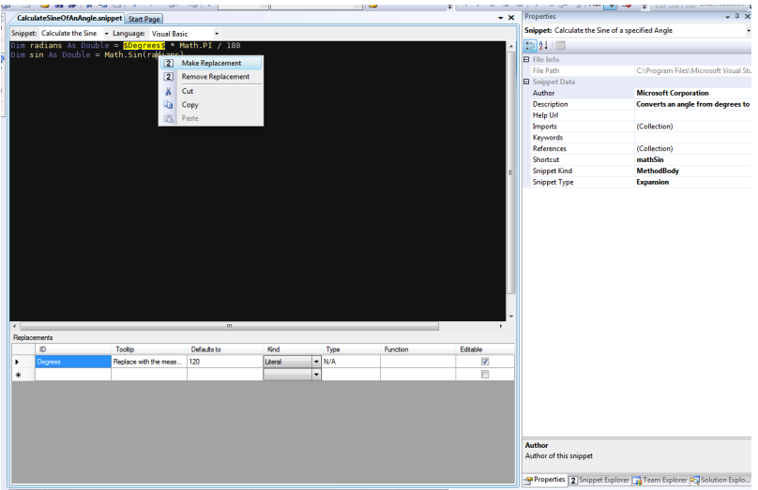
Task: Click the Snippet Kind value MethodBody
Action: pos(692,171)
